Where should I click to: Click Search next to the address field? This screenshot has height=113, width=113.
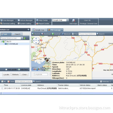click(100, 34)
